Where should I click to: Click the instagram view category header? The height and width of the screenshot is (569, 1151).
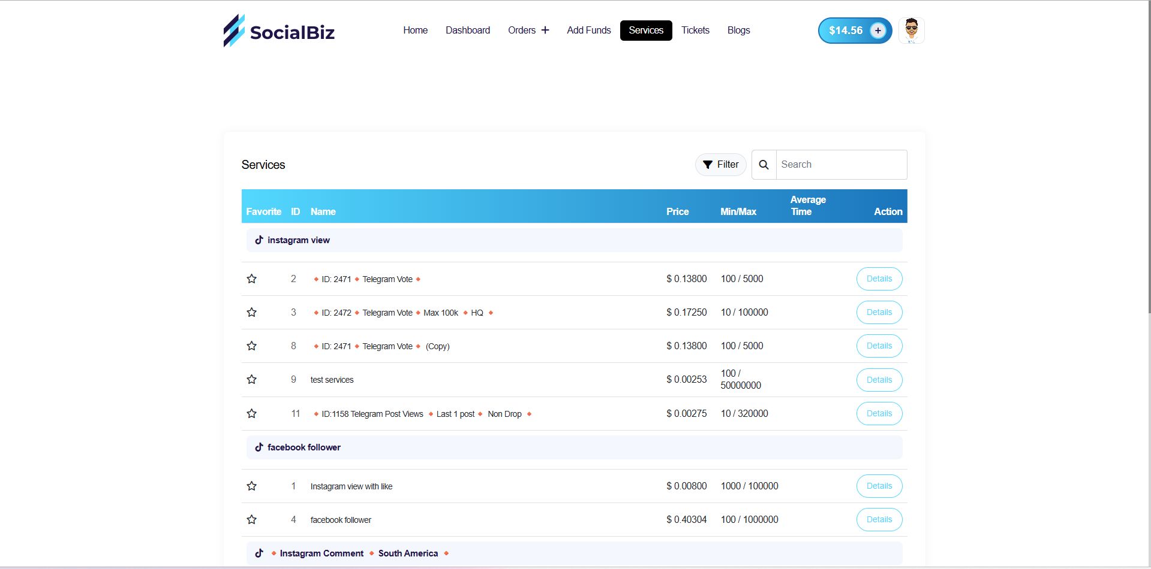coord(574,240)
